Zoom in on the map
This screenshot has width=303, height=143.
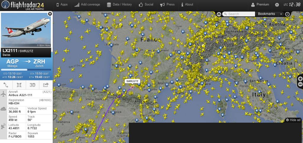[300, 79]
